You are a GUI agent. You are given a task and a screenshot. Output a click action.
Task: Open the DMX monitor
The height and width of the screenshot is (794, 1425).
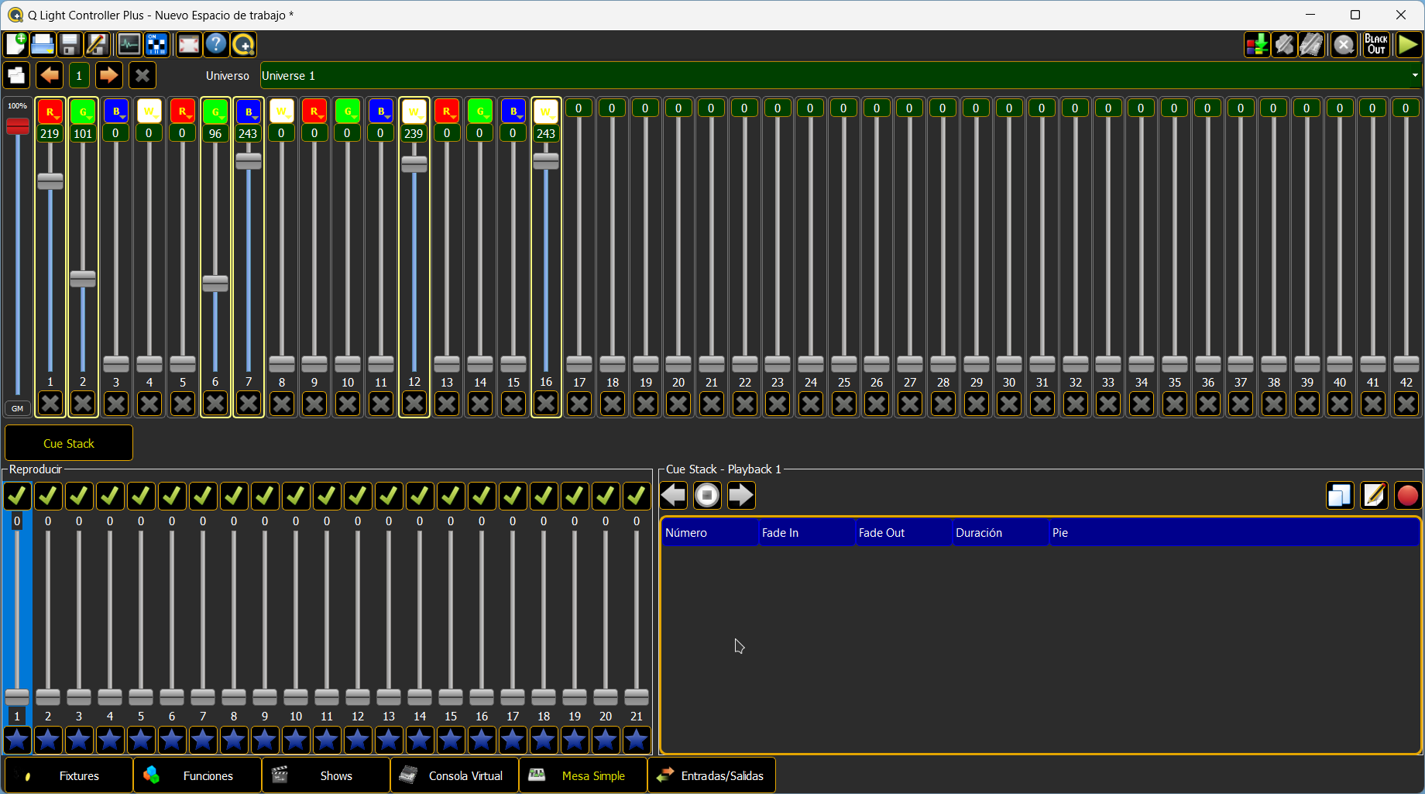[129, 44]
